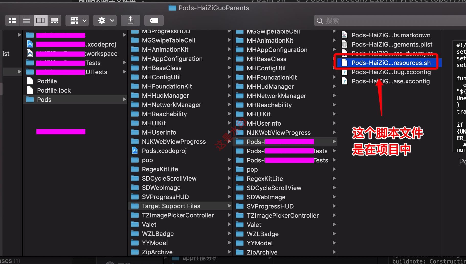Viewport: 466px width, 264px height.
Task: Switch Finder to list view
Action: [27, 20]
